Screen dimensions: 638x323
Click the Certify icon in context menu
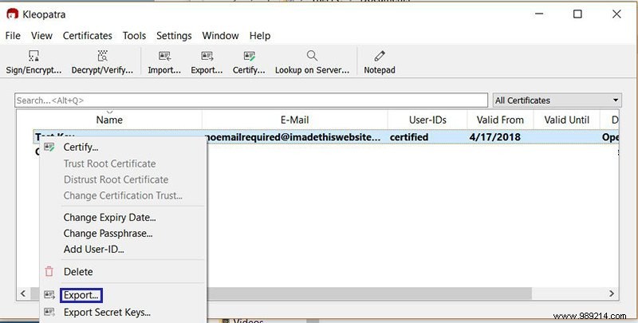pyautogui.click(x=49, y=148)
